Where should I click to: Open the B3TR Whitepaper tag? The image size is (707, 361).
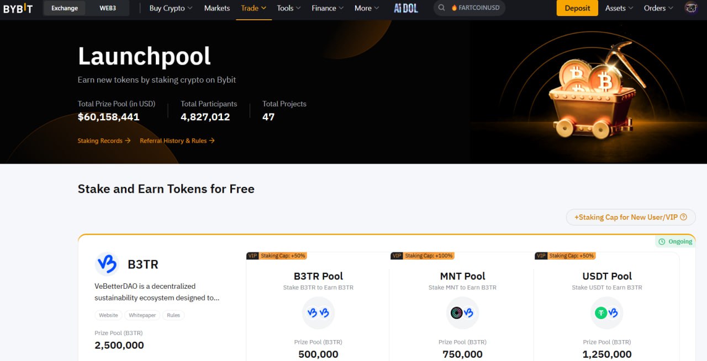coord(143,315)
